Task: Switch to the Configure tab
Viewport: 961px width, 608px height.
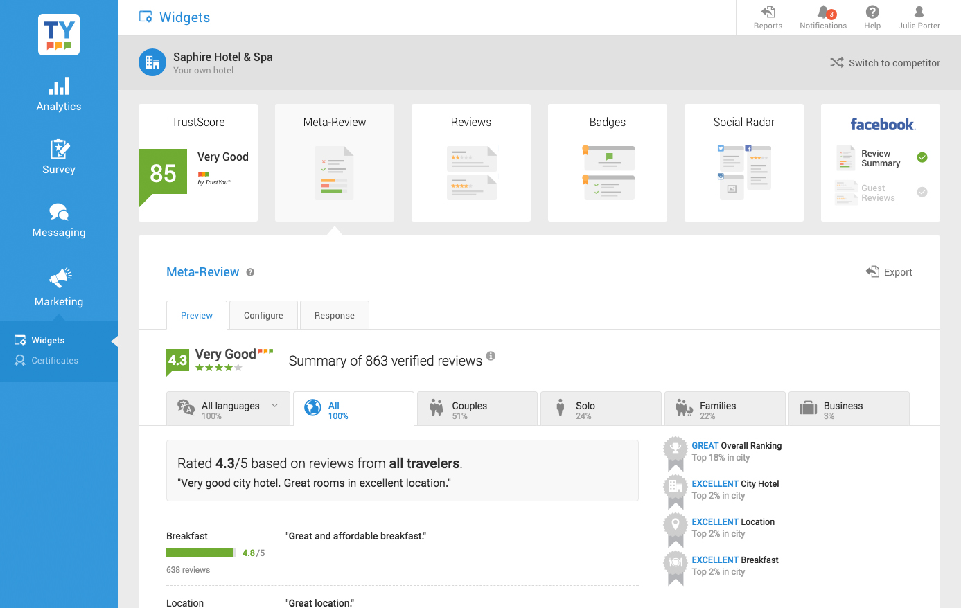Action: pyautogui.click(x=263, y=315)
